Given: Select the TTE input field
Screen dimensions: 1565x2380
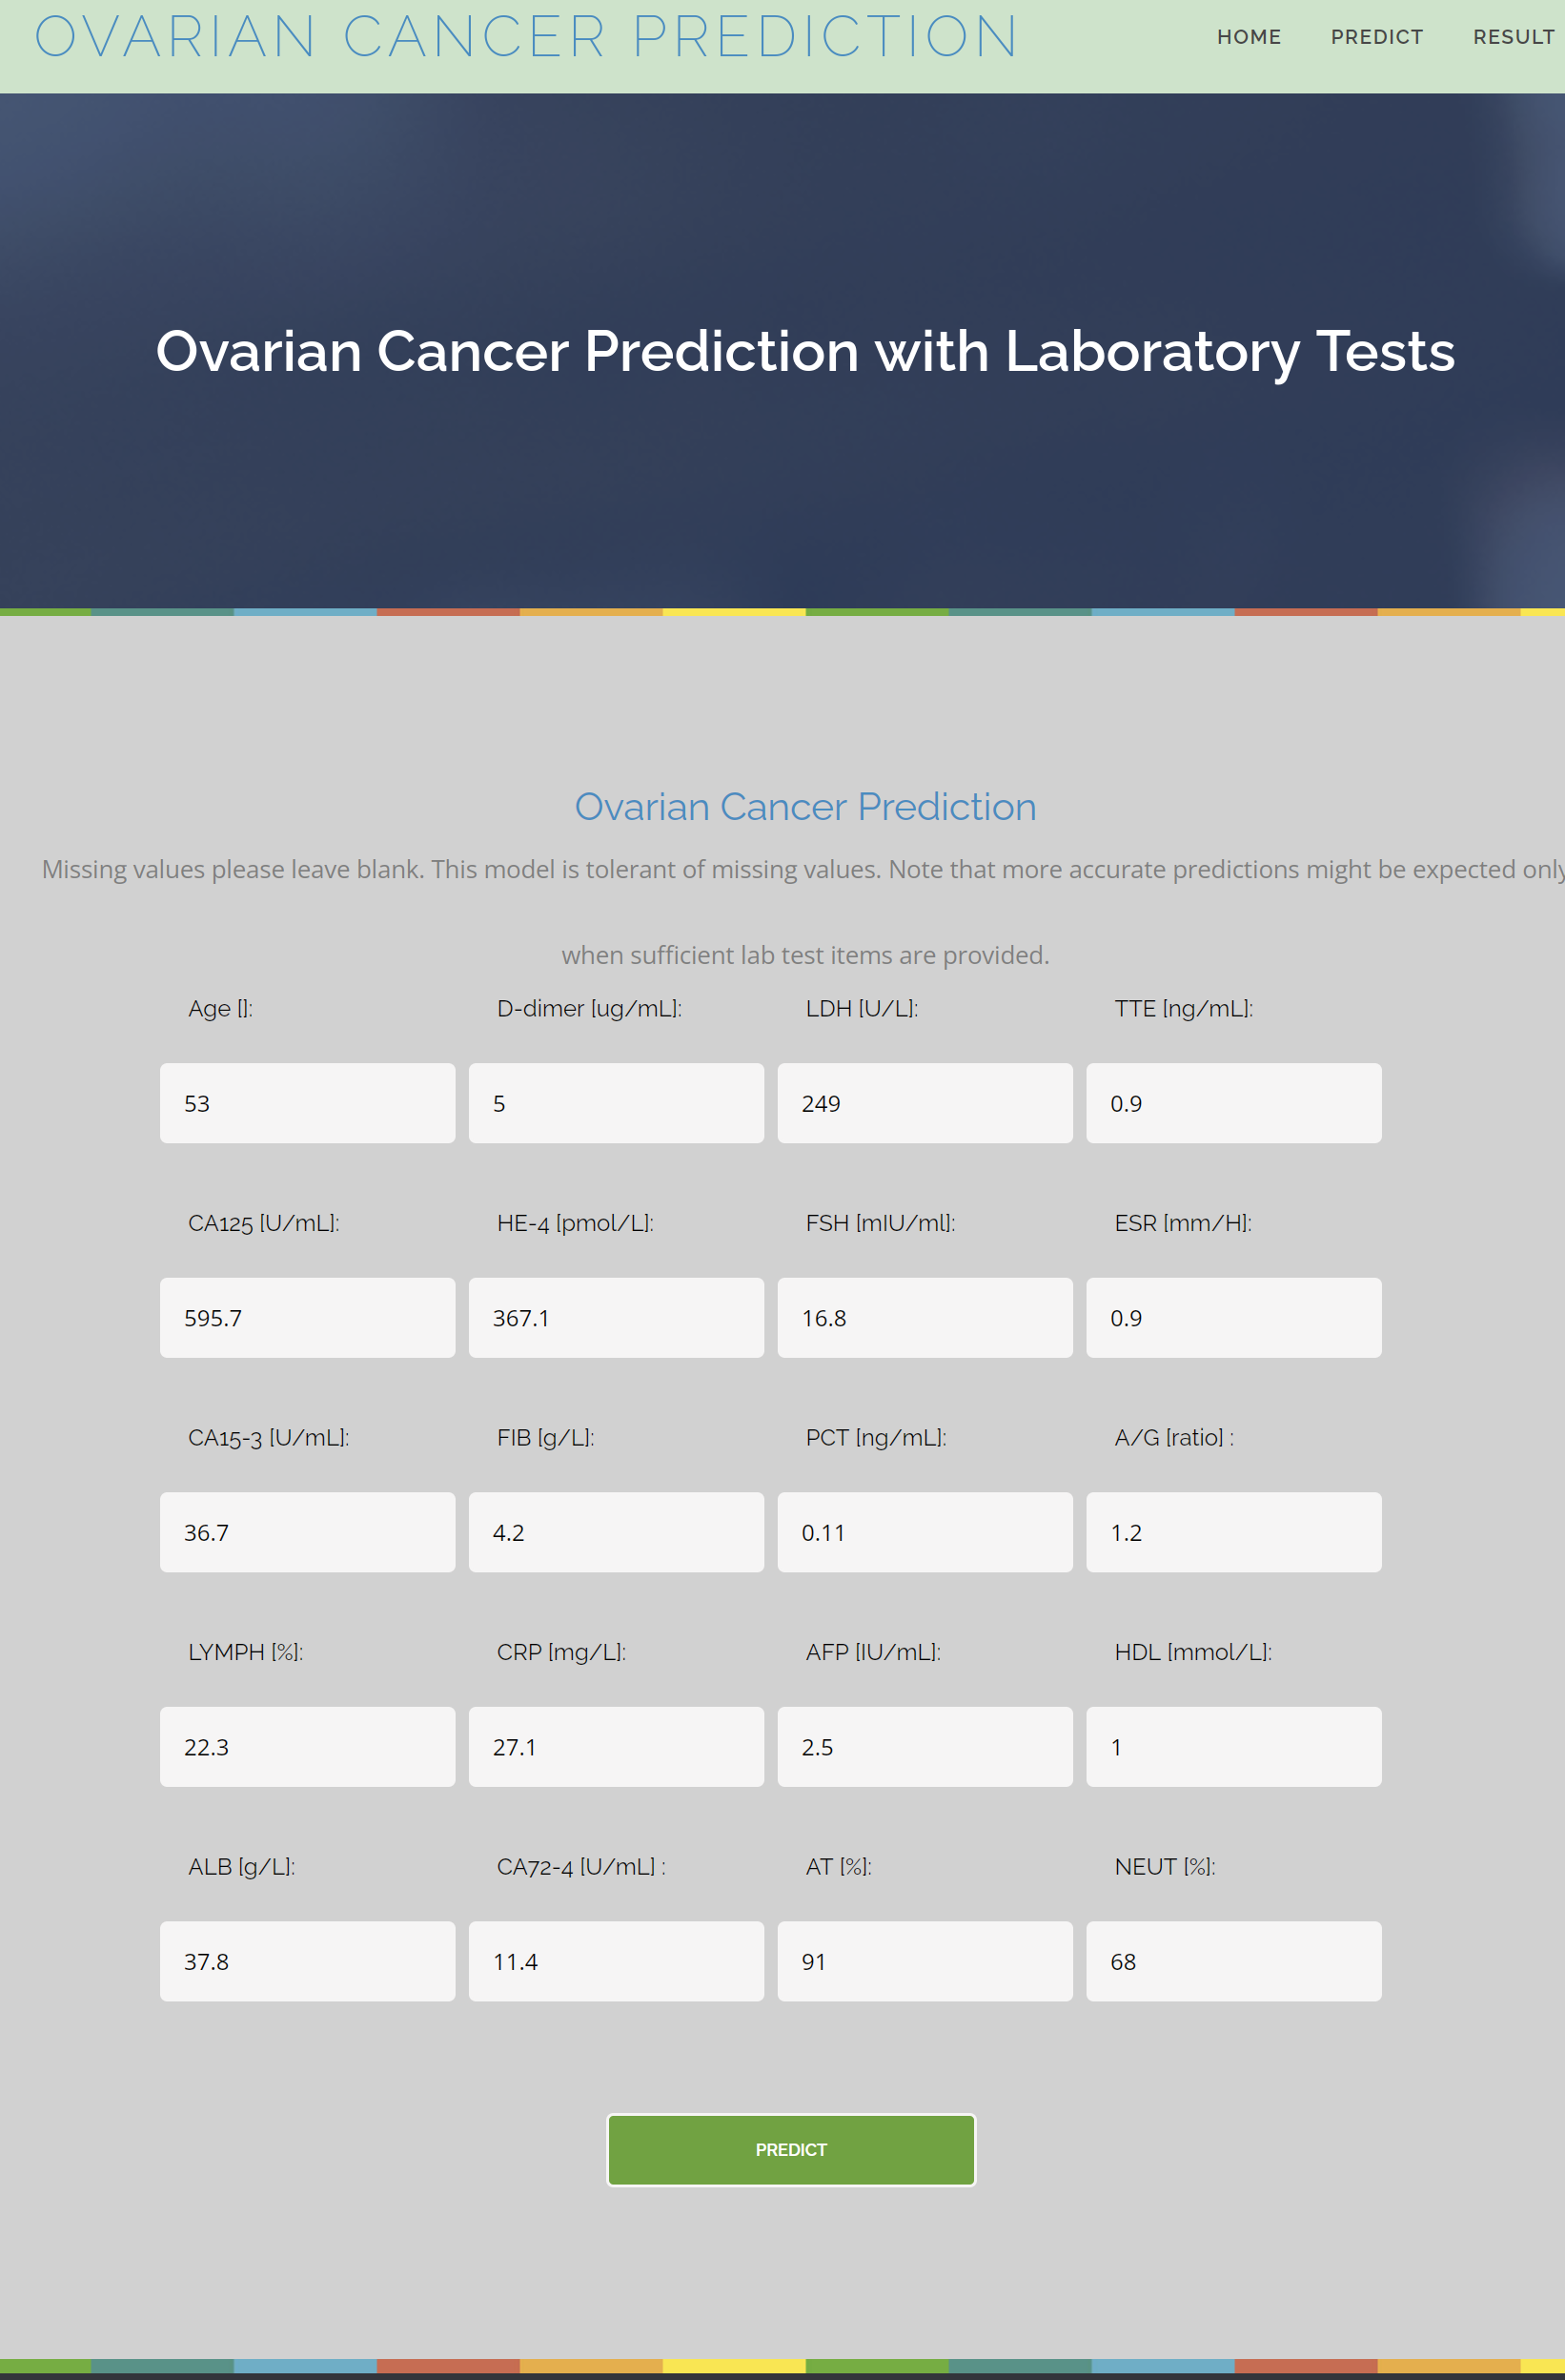Looking at the screenshot, I should pos(1233,1103).
